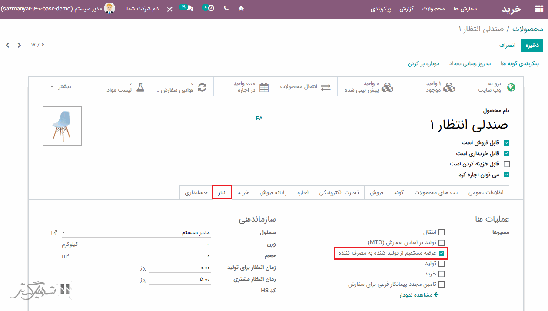Image resolution: width=548 pixels, height=311 pixels.
Task: Open the 'حسابداری' tab
Action: coord(196,192)
